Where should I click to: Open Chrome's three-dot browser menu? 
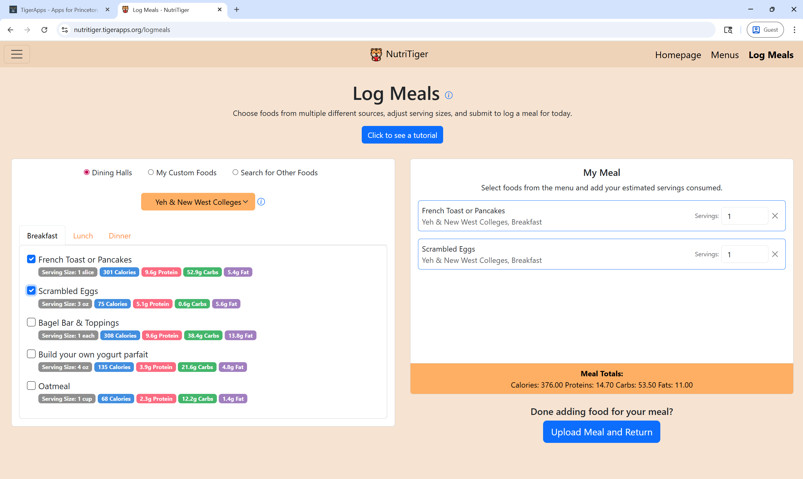(795, 30)
